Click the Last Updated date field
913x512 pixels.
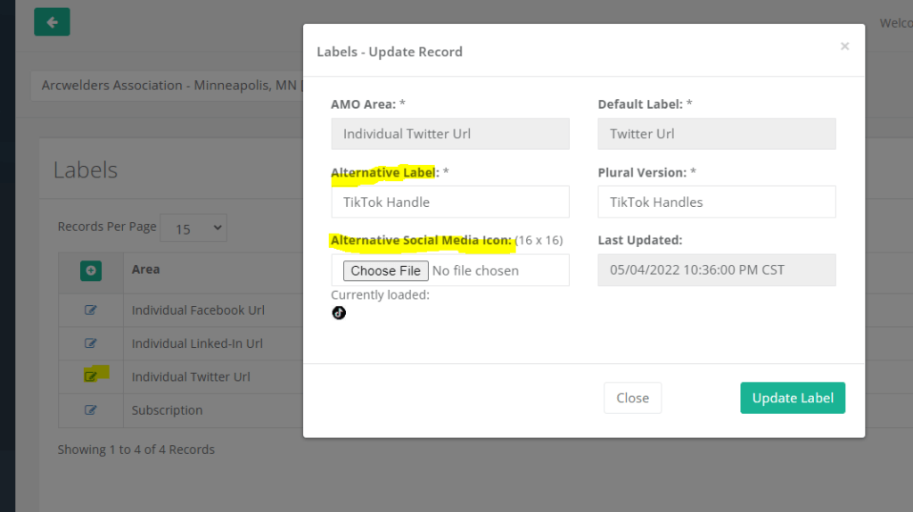[716, 269]
